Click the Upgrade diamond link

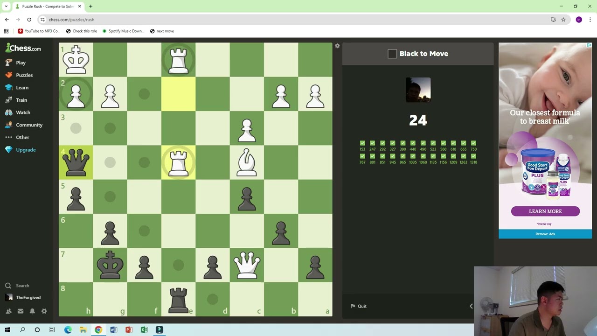[x=21, y=150]
